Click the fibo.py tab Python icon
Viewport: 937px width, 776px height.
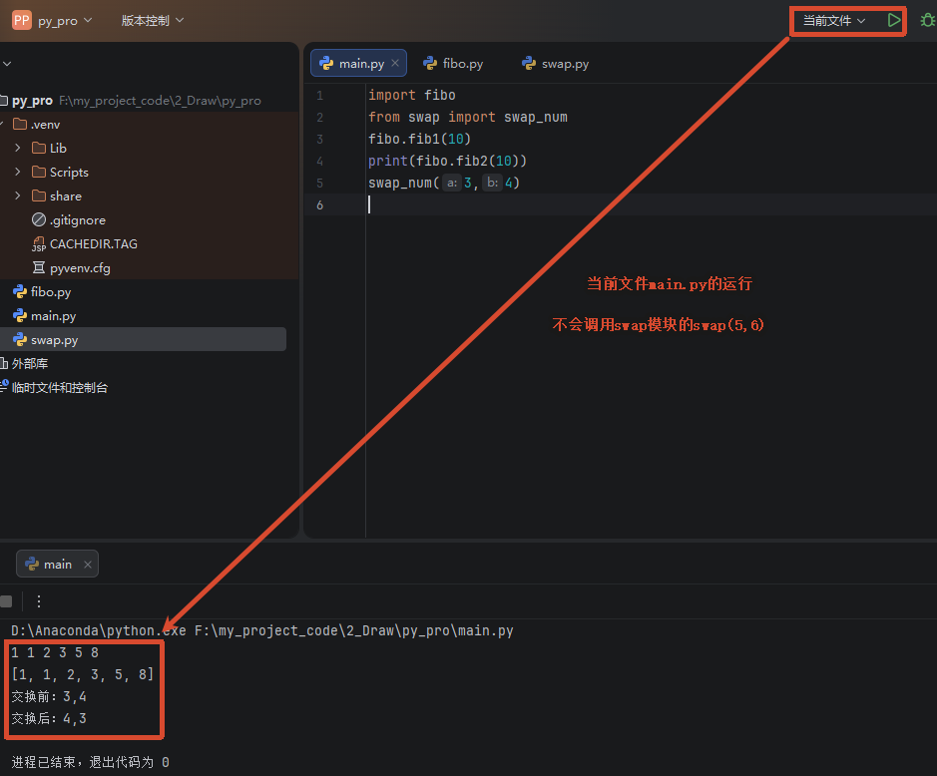[430, 63]
